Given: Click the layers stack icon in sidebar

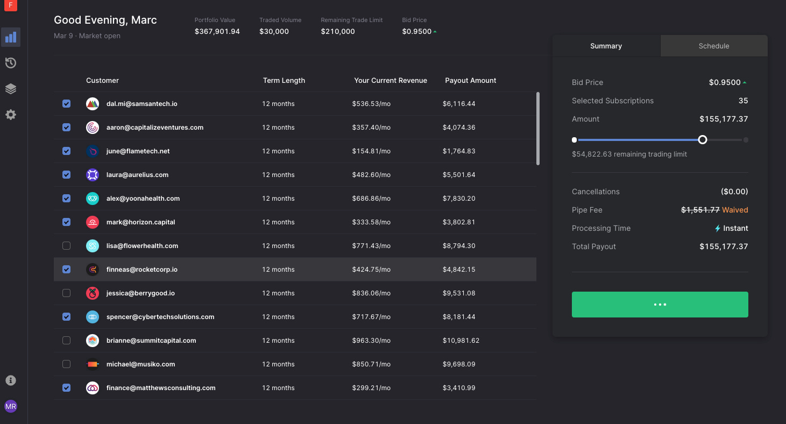Looking at the screenshot, I should coord(11,88).
